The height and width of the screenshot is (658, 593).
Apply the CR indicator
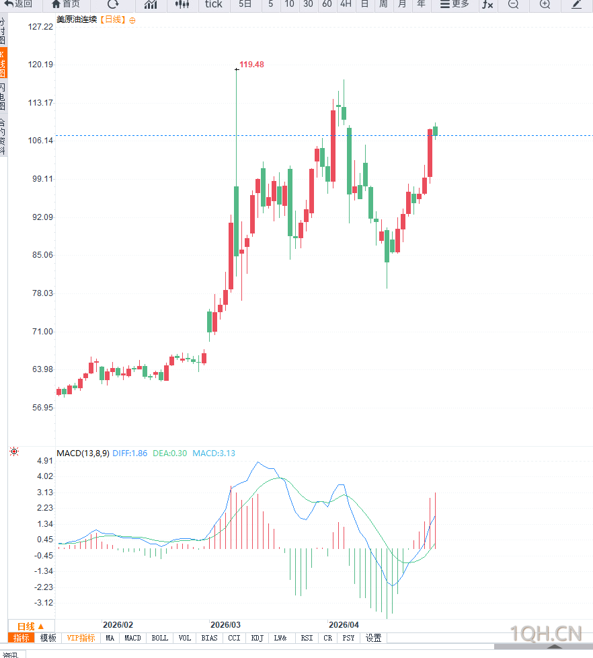point(327,638)
